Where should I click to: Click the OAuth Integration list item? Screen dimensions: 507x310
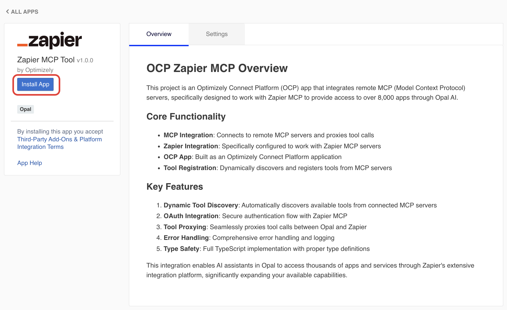click(x=255, y=216)
